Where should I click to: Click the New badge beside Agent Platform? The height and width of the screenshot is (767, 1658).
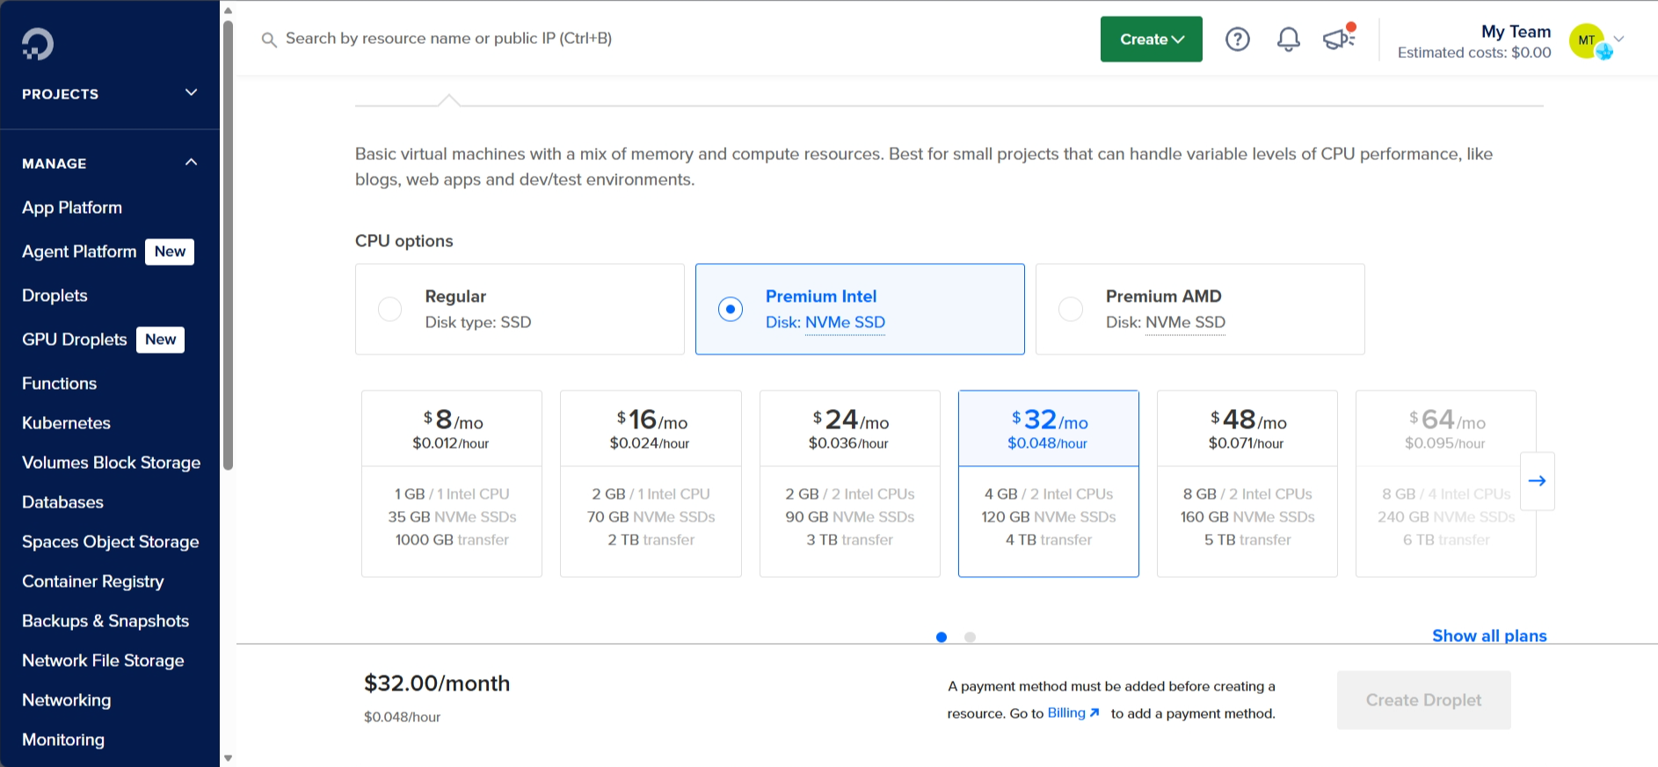[x=170, y=252]
